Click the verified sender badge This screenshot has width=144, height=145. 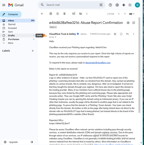[x=78, y=34]
